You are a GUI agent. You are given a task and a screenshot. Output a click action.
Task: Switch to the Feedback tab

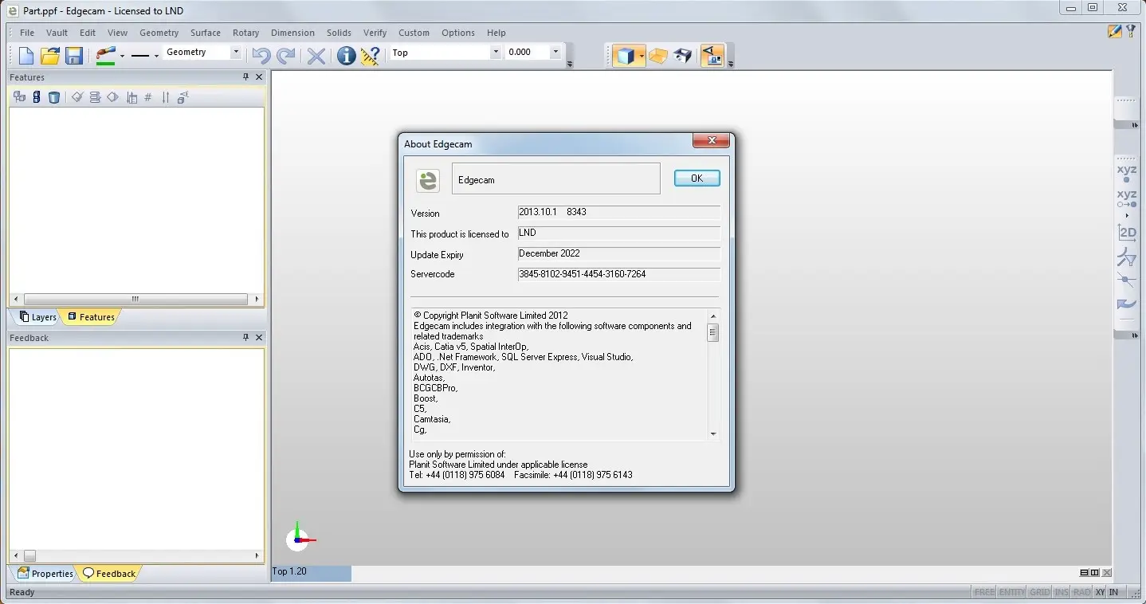click(109, 574)
